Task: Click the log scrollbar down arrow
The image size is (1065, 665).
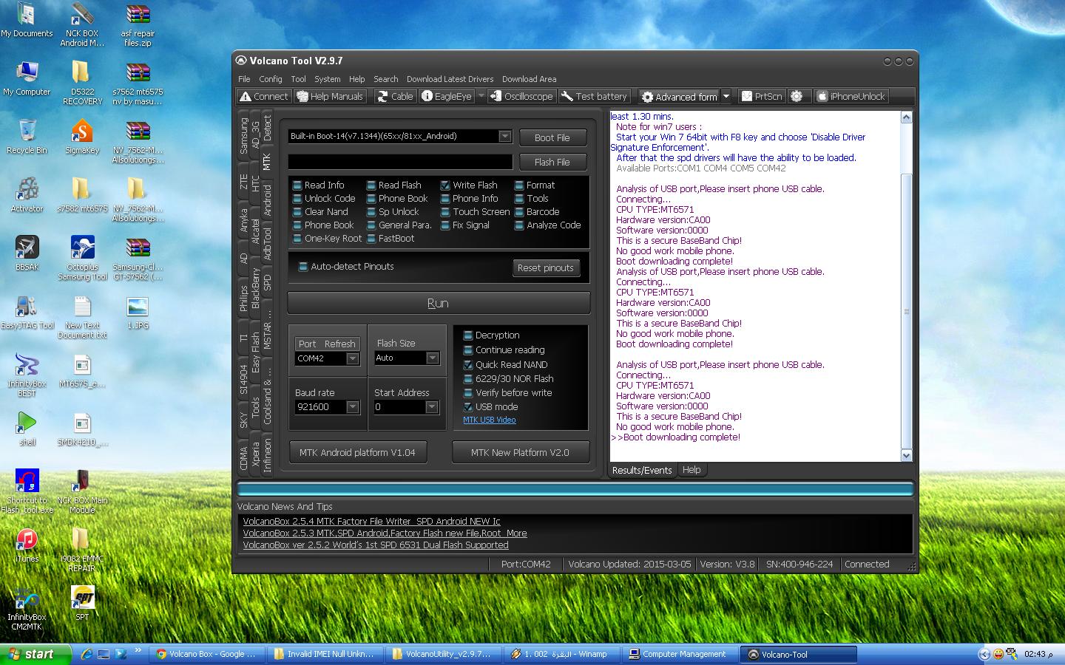Action: coord(907,456)
